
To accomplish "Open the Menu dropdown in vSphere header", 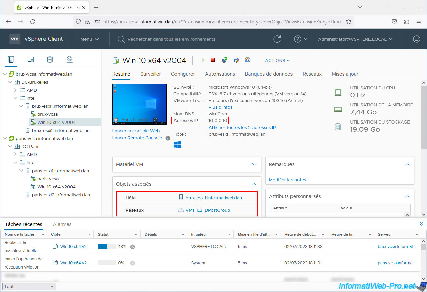I will pos(90,39).
